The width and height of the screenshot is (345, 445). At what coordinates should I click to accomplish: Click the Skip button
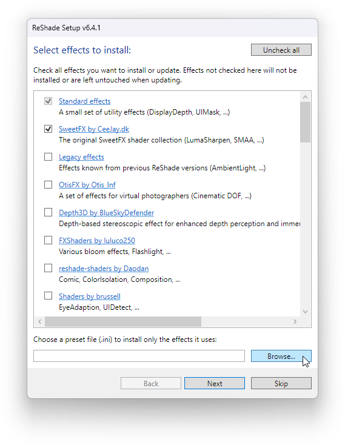281,383
